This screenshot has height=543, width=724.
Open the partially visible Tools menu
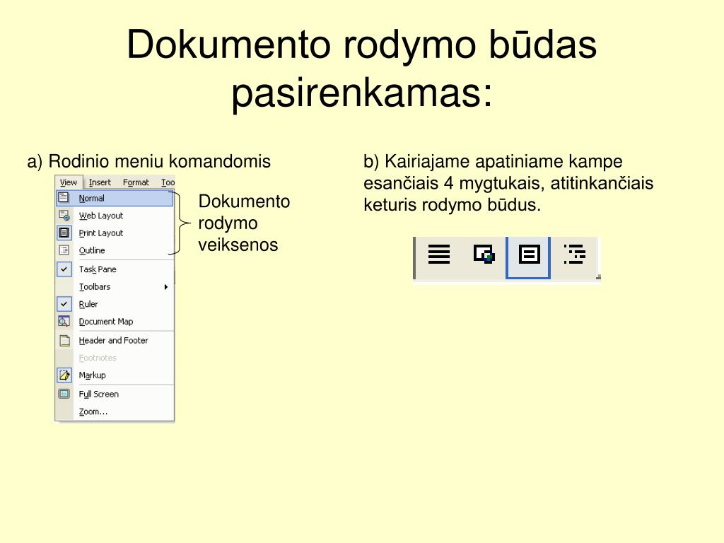[168, 182]
